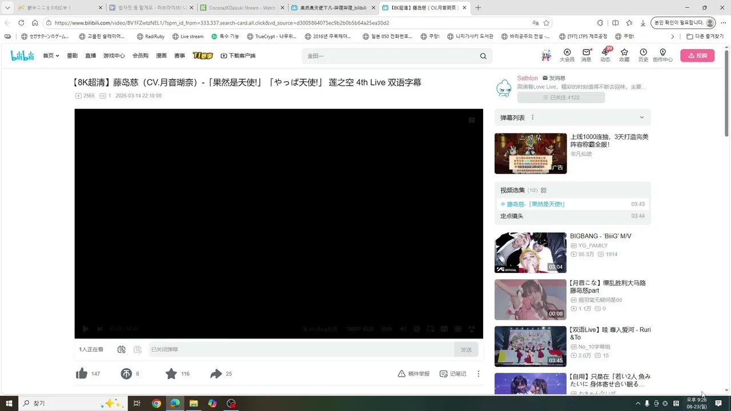Screen dimensions: 731x411
Task: Open 大会员 membership icon
Action: point(567,55)
